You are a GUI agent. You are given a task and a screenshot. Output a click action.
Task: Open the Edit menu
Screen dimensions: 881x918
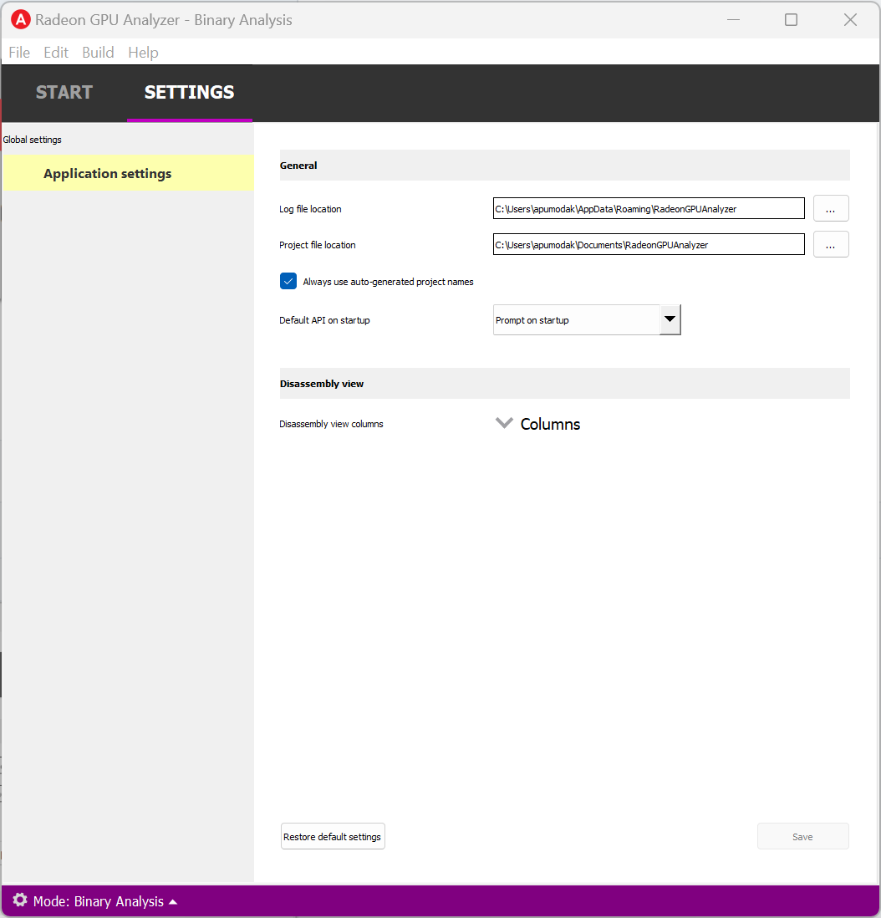(56, 53)
